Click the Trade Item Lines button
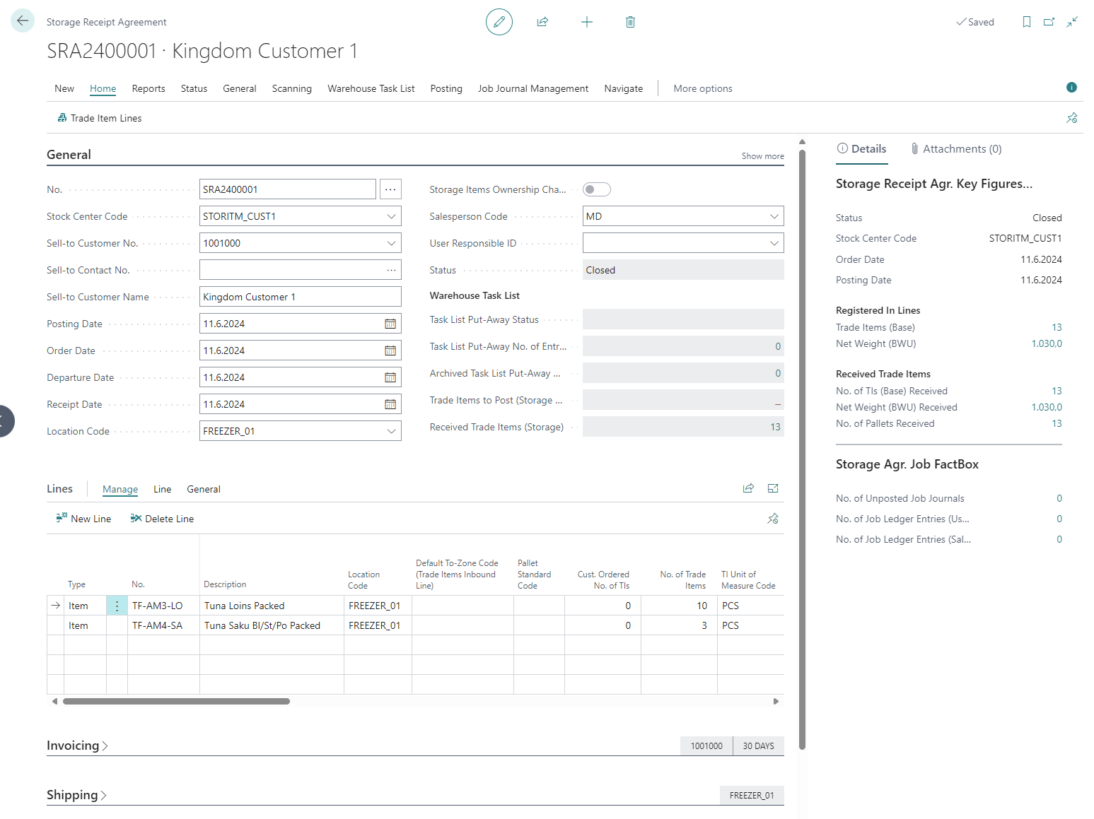The width and height of the screenshot is (1094, 819). click(x=100, y=118)
